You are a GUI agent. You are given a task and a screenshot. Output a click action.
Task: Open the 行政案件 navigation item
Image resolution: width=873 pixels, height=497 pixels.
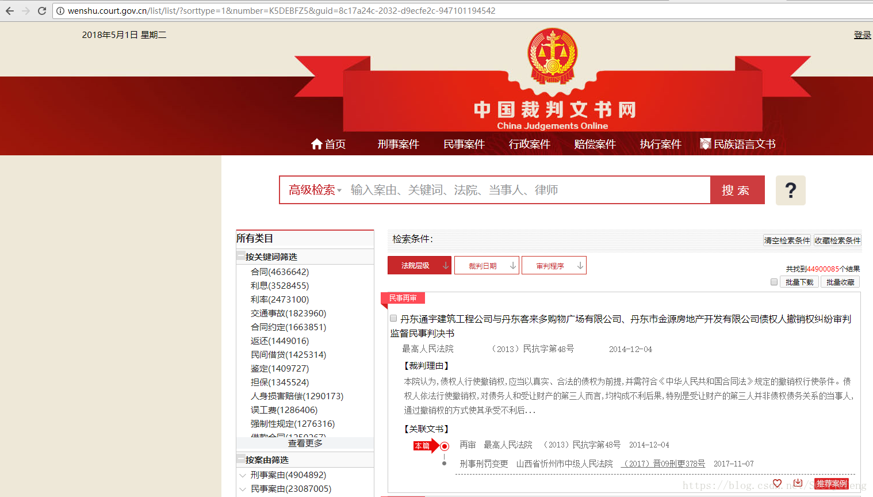530,144
